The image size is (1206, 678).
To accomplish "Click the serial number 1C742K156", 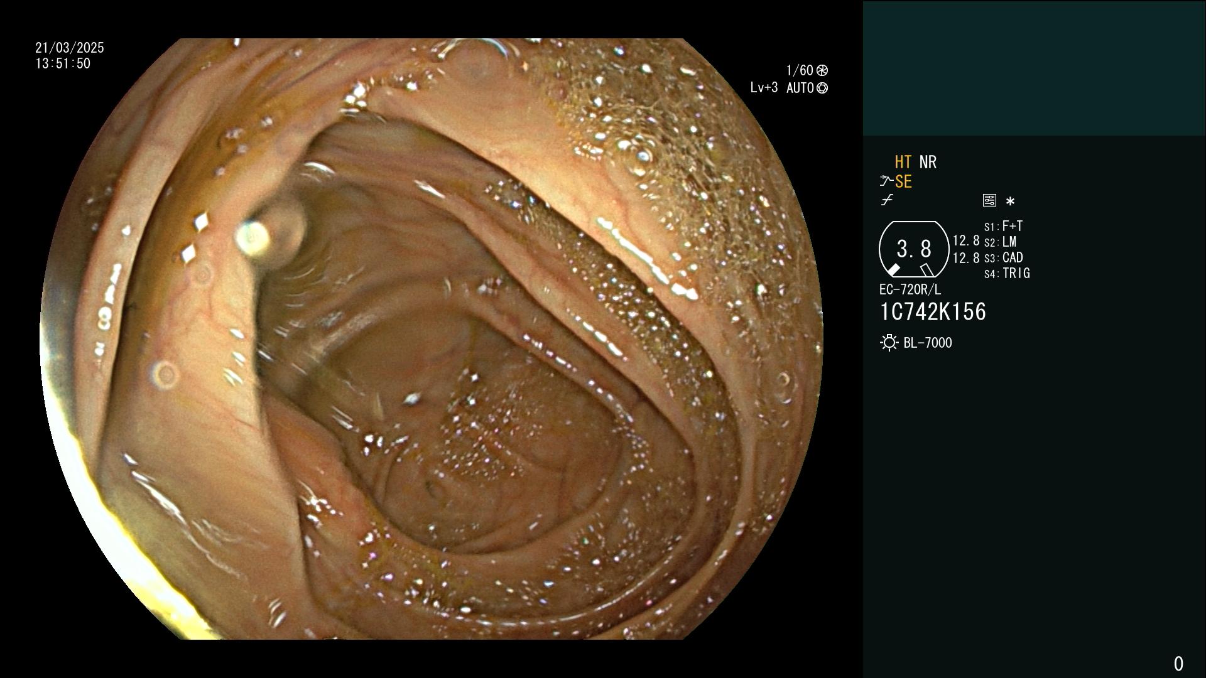I will [x=933, y=312].
